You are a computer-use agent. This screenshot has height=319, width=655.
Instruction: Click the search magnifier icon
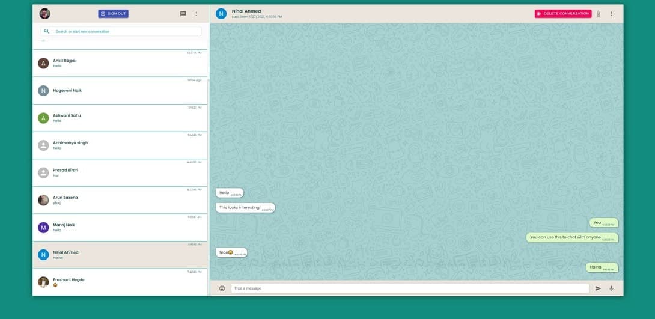click(47, 31)
